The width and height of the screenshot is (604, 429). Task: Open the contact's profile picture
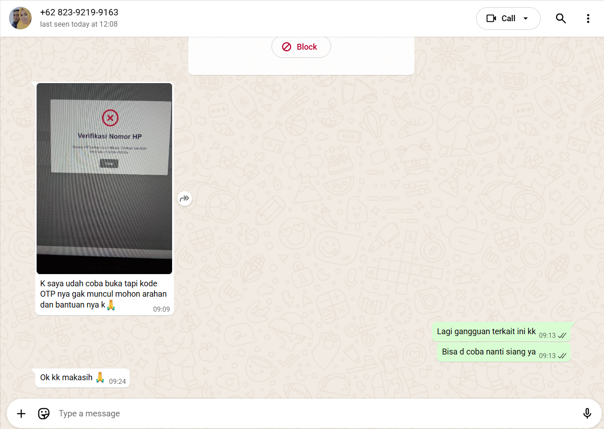coord(20,18)
